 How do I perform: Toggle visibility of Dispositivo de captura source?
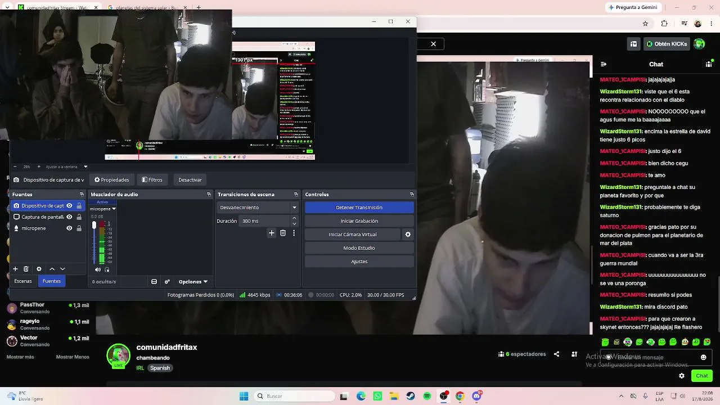[x=69, y=206]
